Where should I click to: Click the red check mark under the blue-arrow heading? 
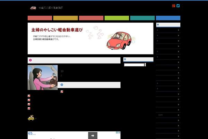point(62,92)
